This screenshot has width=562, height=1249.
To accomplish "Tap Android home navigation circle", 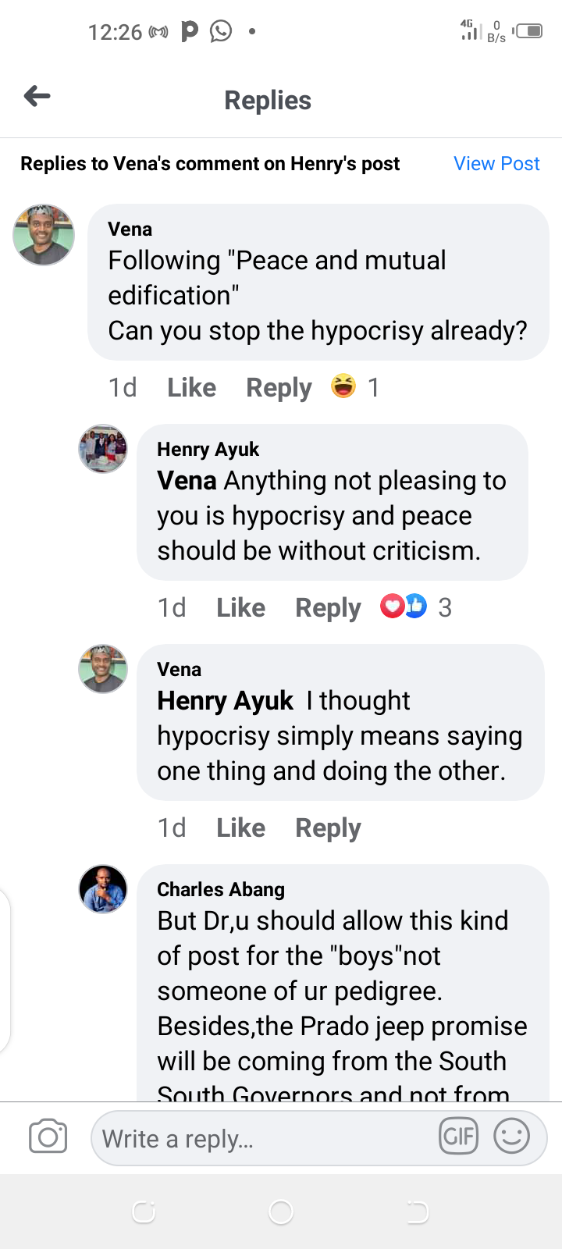I will point(281,1212).
